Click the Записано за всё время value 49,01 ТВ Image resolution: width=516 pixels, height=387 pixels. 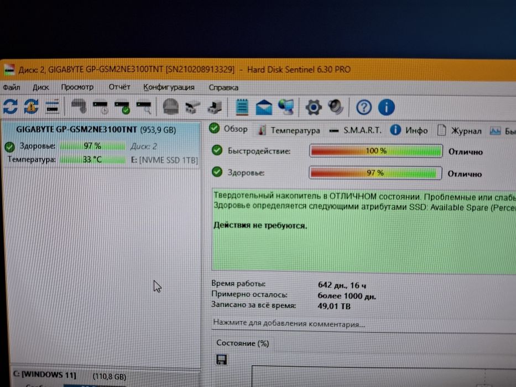(x=333, y=306)
